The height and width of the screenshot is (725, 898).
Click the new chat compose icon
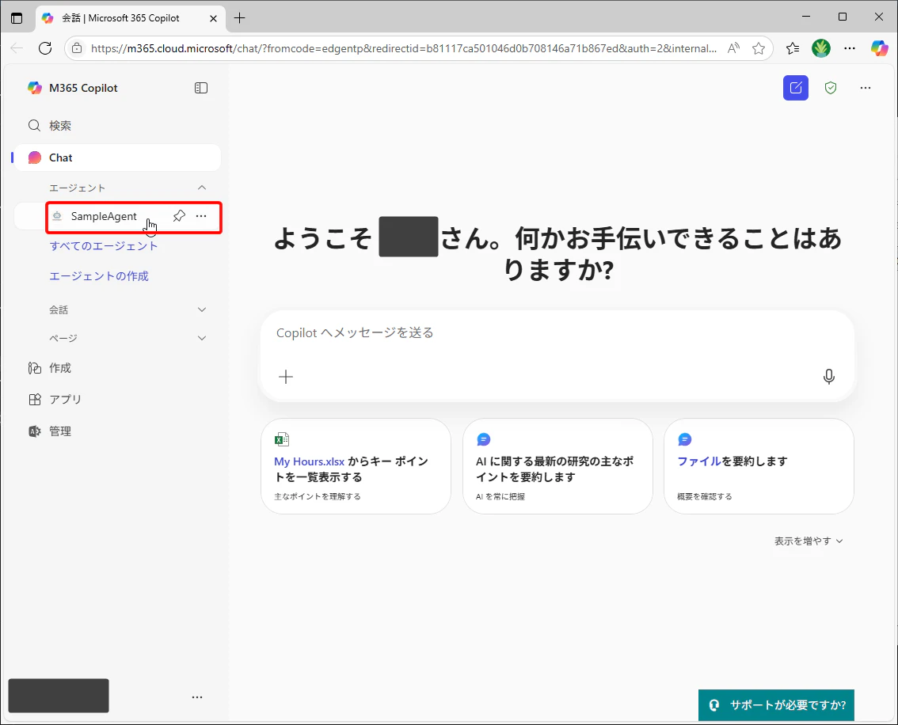point(796,88)
